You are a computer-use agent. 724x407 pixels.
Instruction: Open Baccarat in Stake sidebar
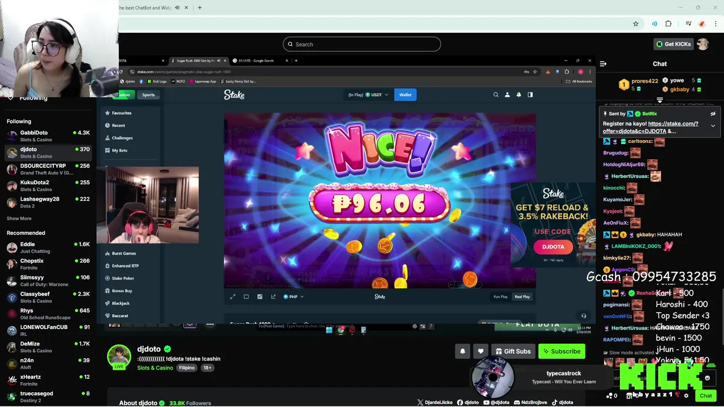[x=120, y=315]
